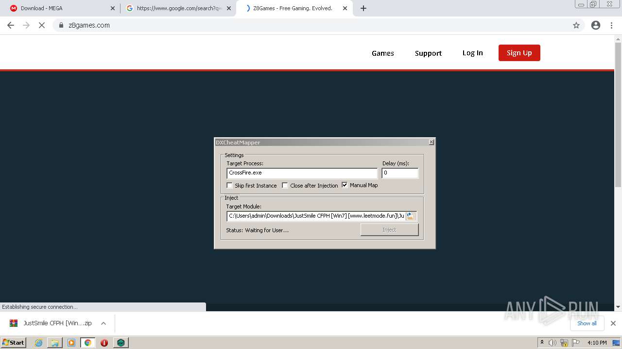The height and width of the screenshot is (349, 622).
Task: Click the Inject button
Action: 389,230
